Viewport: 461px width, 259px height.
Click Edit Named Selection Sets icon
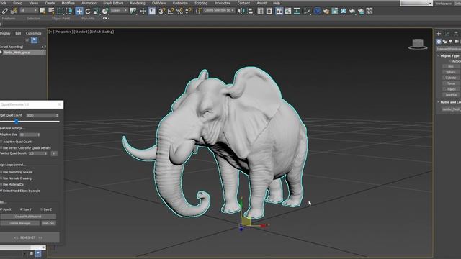(199, 12)
